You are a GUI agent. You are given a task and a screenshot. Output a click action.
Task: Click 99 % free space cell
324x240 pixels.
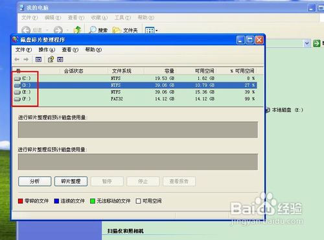point(249,99)
